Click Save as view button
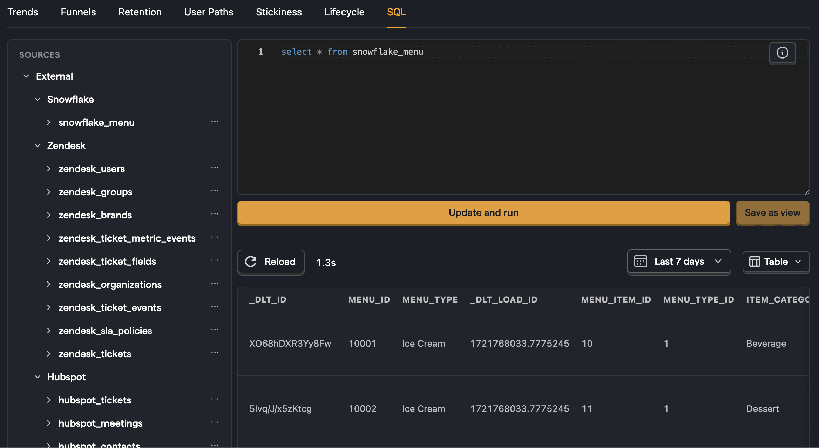This screenshot has height=448, width=819. (772, 213)
